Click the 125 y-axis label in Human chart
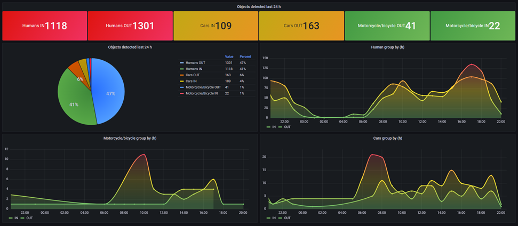The width and height of the screenshot is (518, 226). [265, 68]
